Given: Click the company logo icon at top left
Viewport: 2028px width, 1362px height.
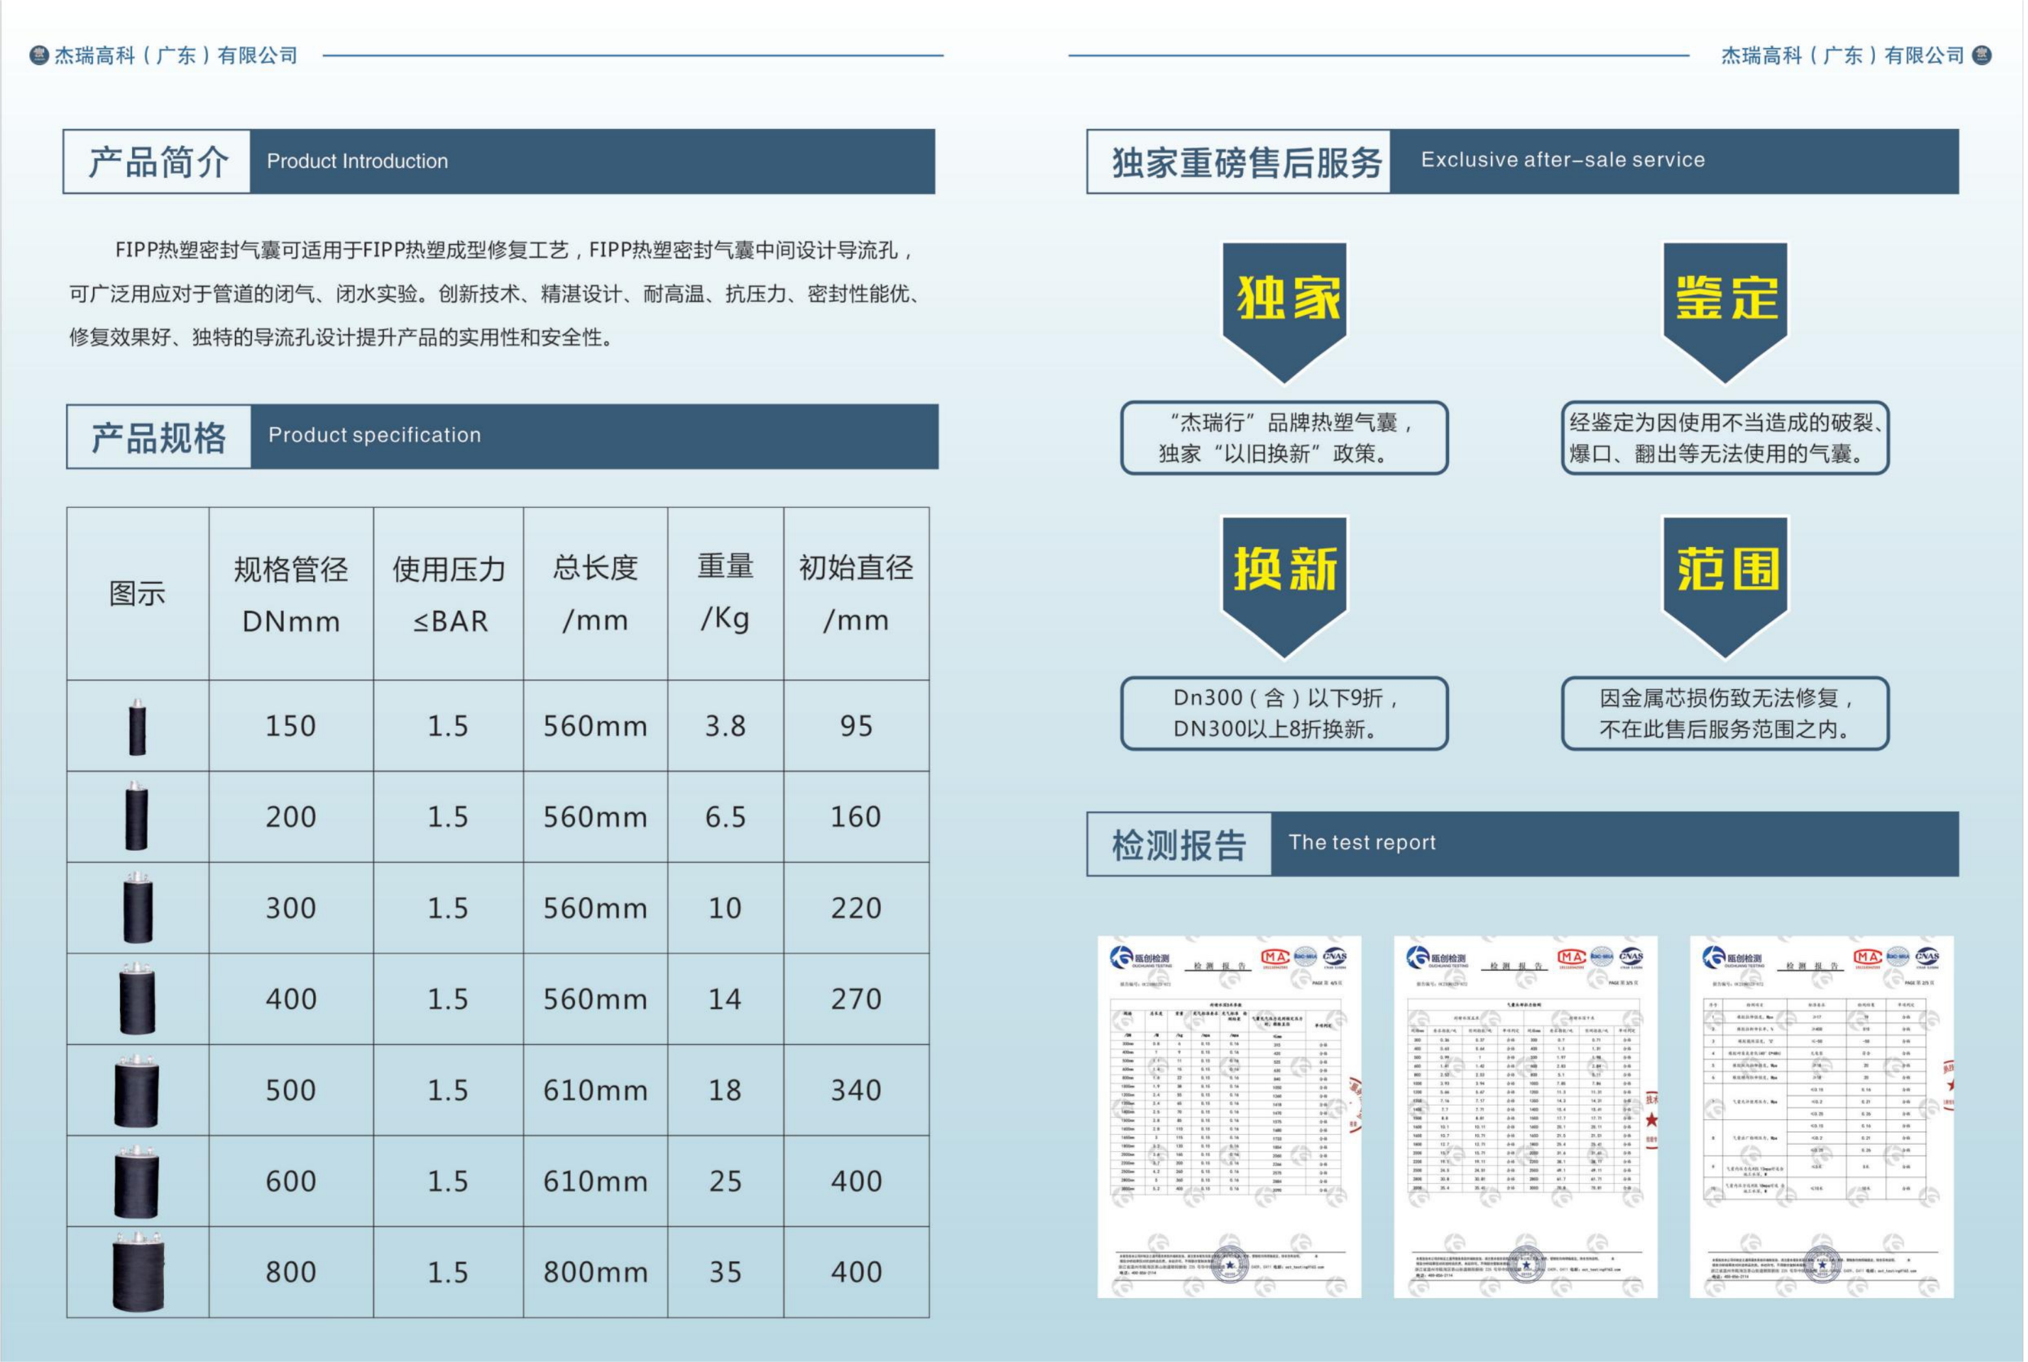Looking at the screenshot, I should coord(38,55).
